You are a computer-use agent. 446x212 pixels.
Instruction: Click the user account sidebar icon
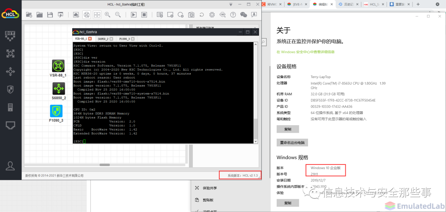click(10, 166)
